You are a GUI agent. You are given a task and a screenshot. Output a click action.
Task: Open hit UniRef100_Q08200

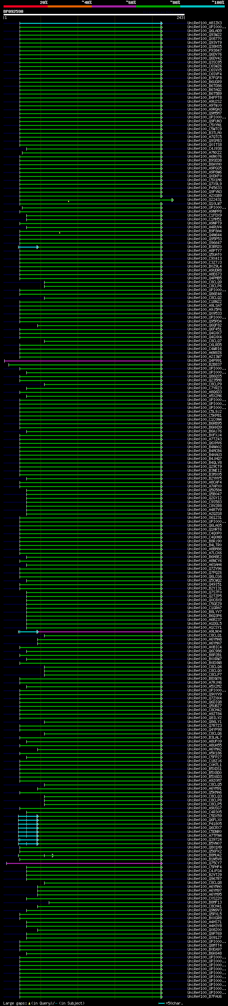[204, 930]
